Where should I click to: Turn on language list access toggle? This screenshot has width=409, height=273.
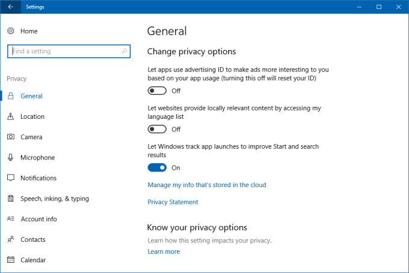pyautogui.click(x=157, y=129)
